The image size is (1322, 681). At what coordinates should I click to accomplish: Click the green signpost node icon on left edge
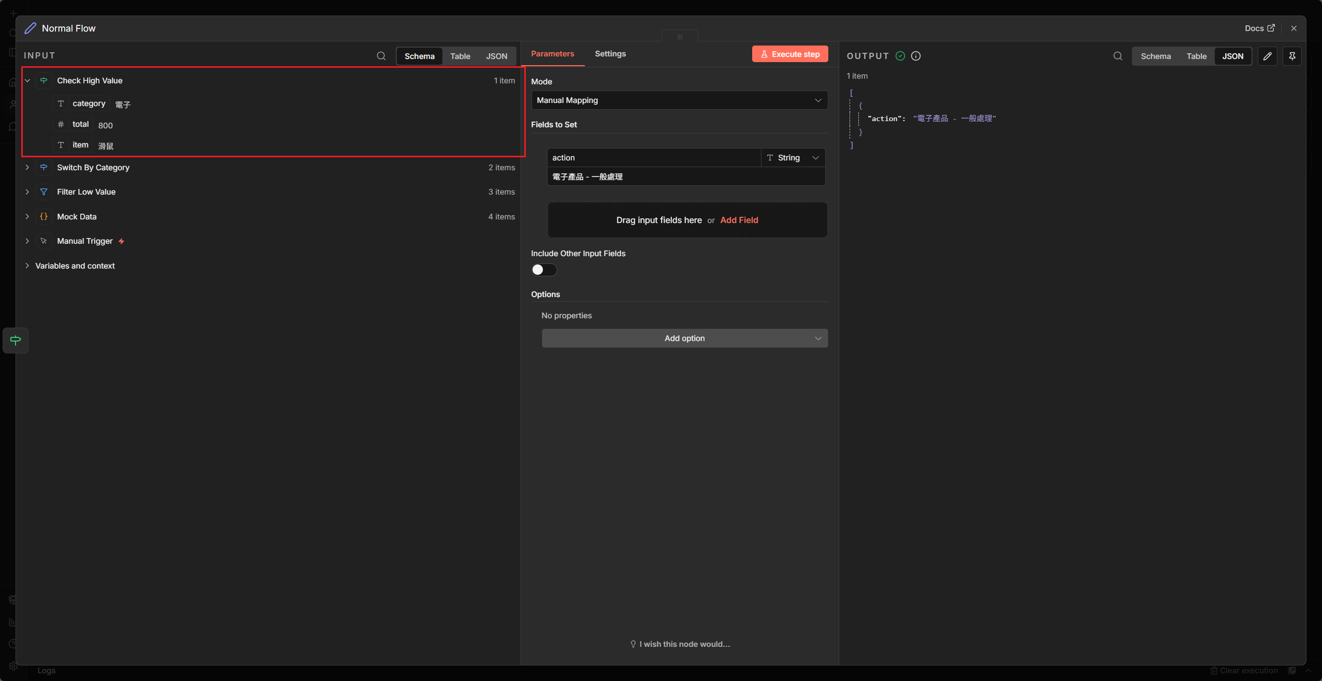pyautogui.click(x=16, y=340)
